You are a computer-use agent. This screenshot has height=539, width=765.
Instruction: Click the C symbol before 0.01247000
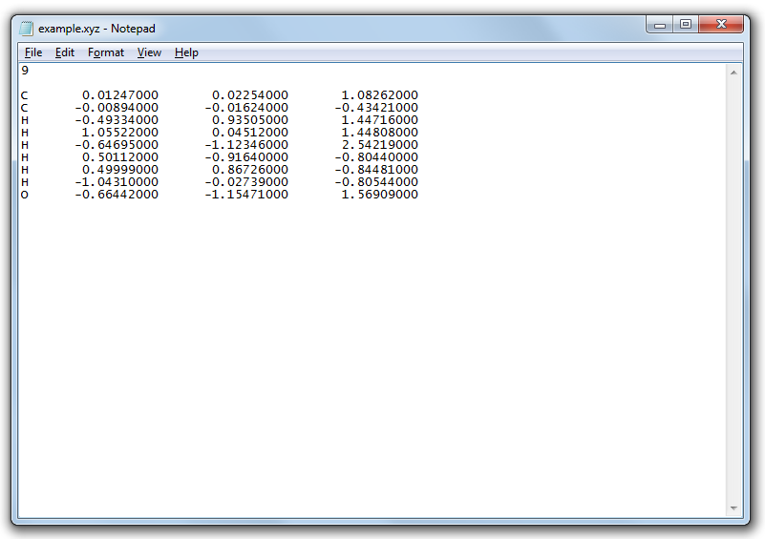(x=25, y=95)
